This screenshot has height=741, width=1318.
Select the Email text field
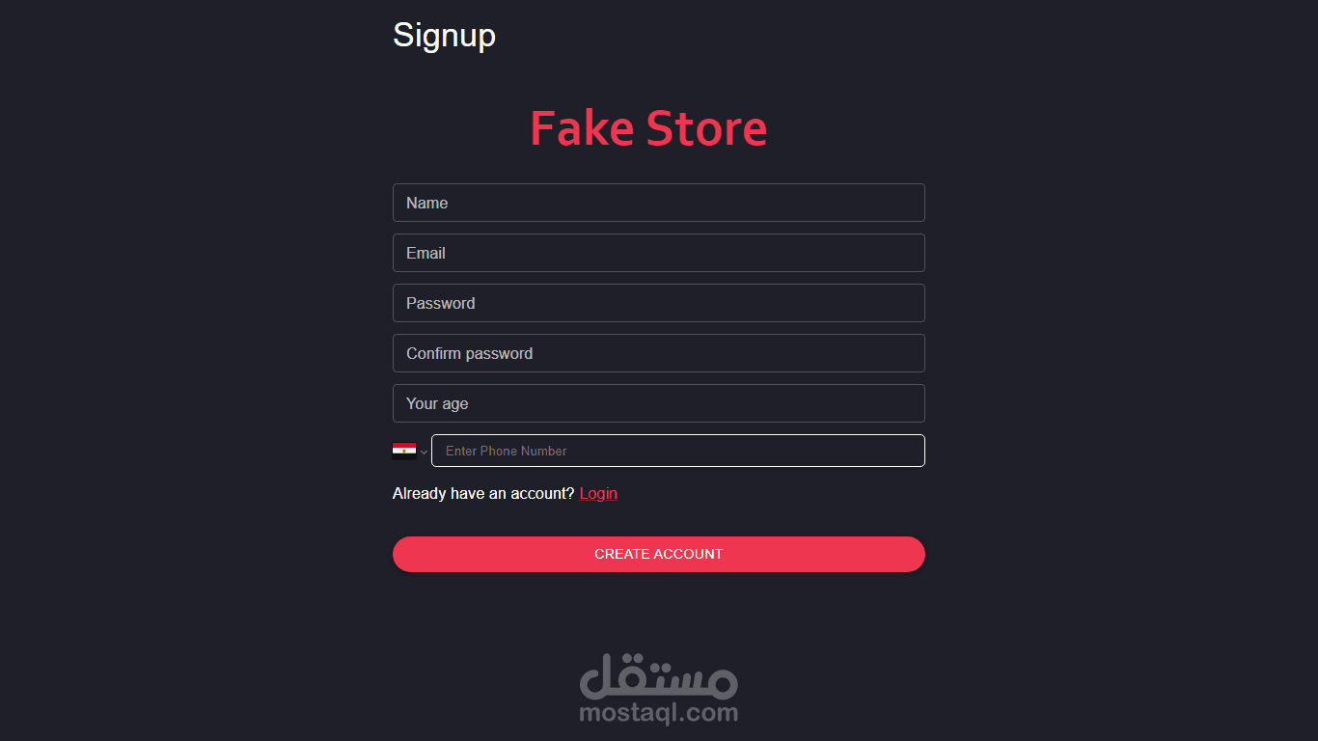[x=659, y=253]
